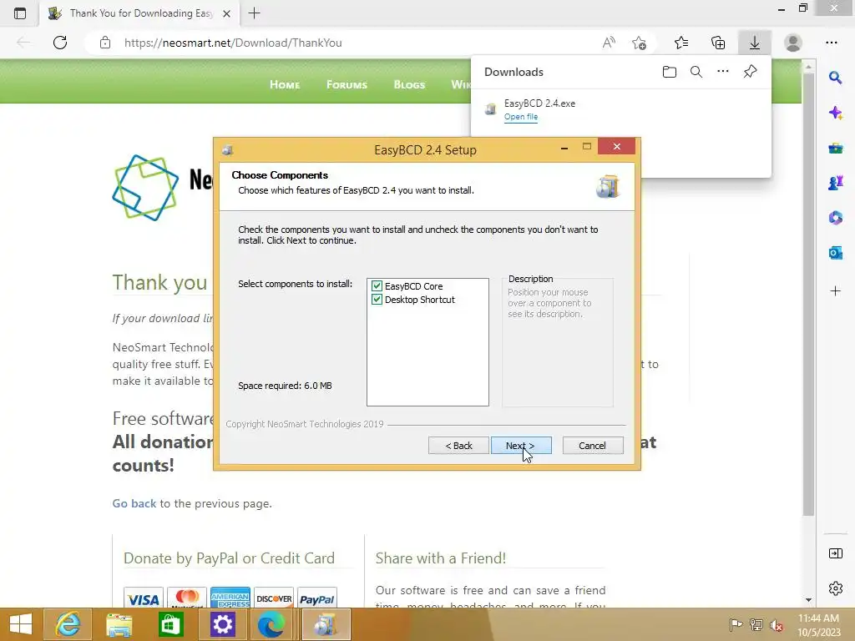Click the NeoSmart logo
The height and width of the screenshot is (641, 855).
click(145, 188)
